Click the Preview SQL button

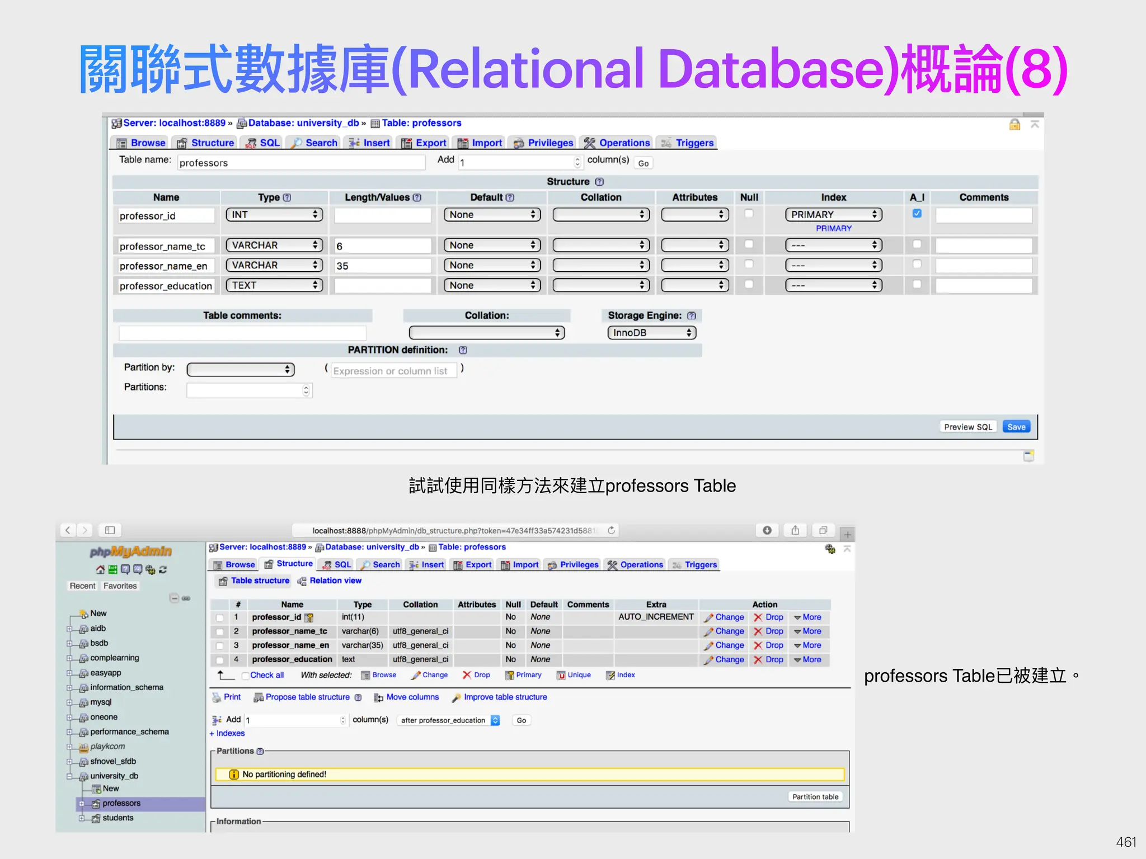tap(968, 427)
